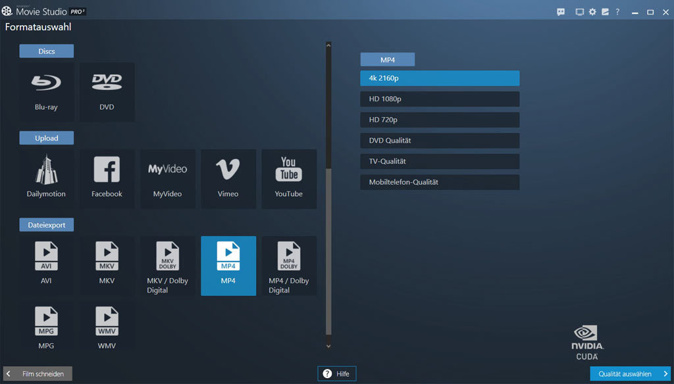The image size is (674, 384).
Task: Select HD 720p quality
Action: pos(440,120)
